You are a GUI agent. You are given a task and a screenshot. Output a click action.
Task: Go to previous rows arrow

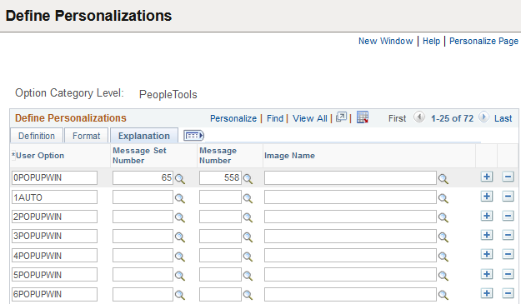click(x=419, y=117)
